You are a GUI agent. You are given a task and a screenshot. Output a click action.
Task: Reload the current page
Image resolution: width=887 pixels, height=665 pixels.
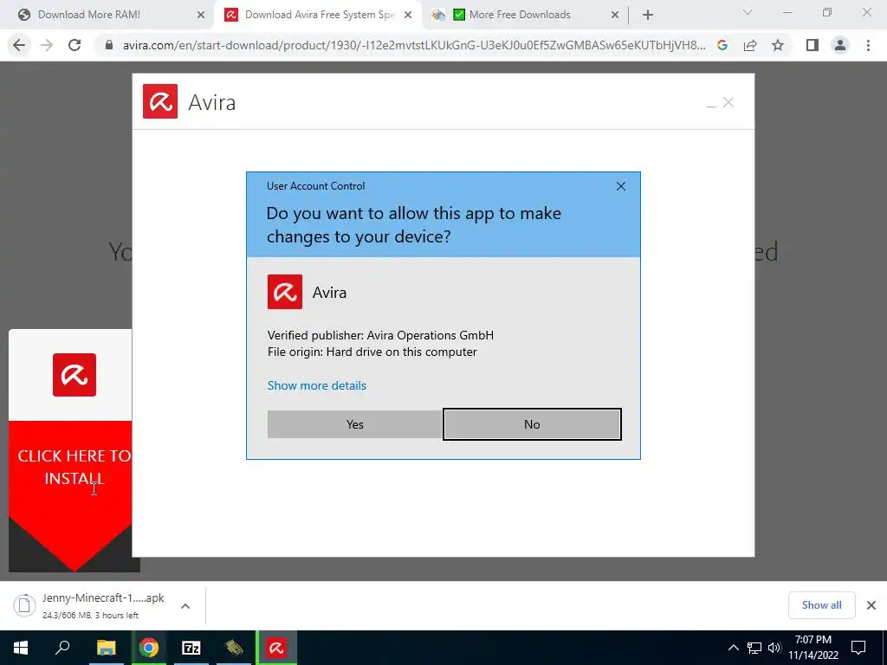[74, 45]
